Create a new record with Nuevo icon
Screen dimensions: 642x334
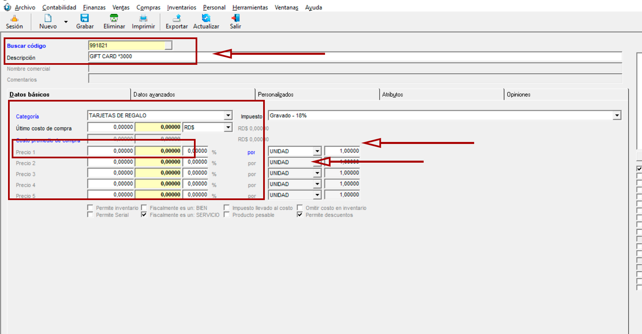pos(48,18)
